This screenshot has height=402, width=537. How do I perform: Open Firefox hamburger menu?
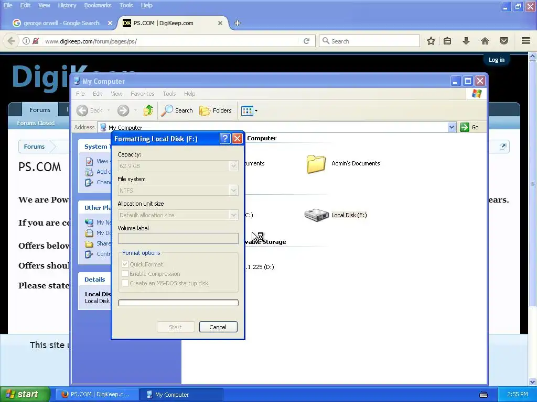(x=526, y=41)
